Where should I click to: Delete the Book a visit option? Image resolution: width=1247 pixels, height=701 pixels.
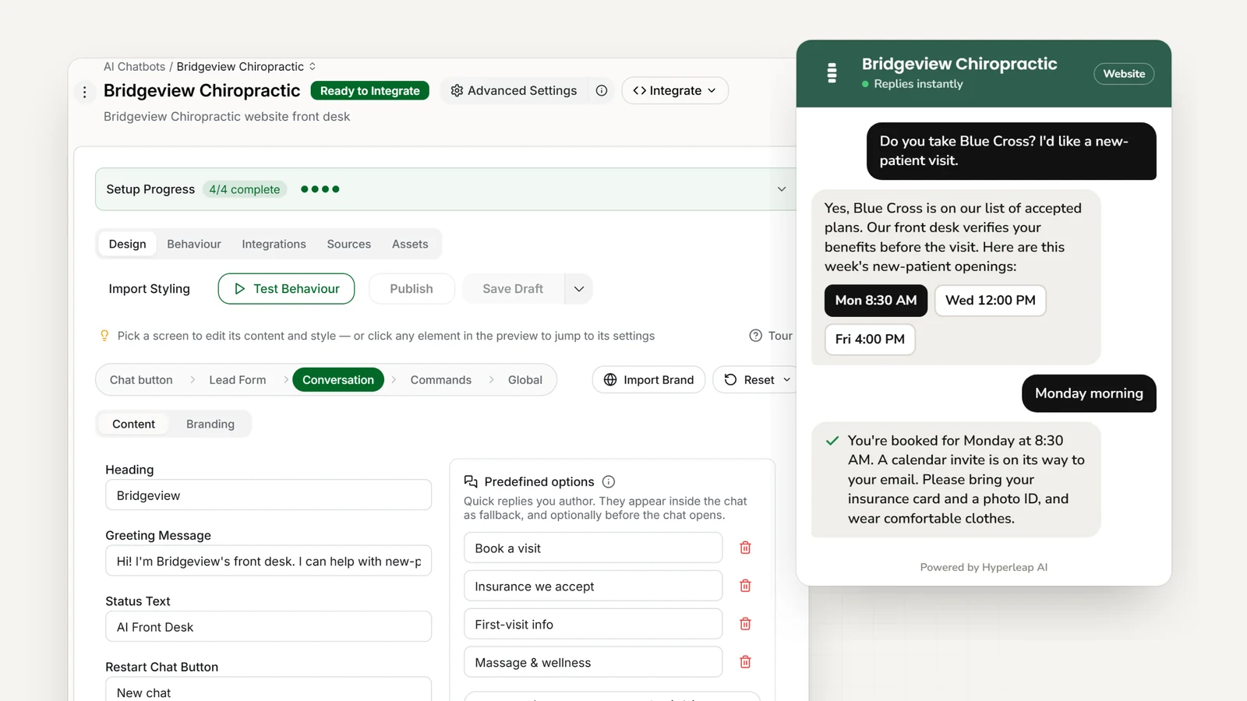coord(745,548)
